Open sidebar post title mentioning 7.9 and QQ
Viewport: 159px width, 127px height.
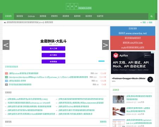(138, 110)
